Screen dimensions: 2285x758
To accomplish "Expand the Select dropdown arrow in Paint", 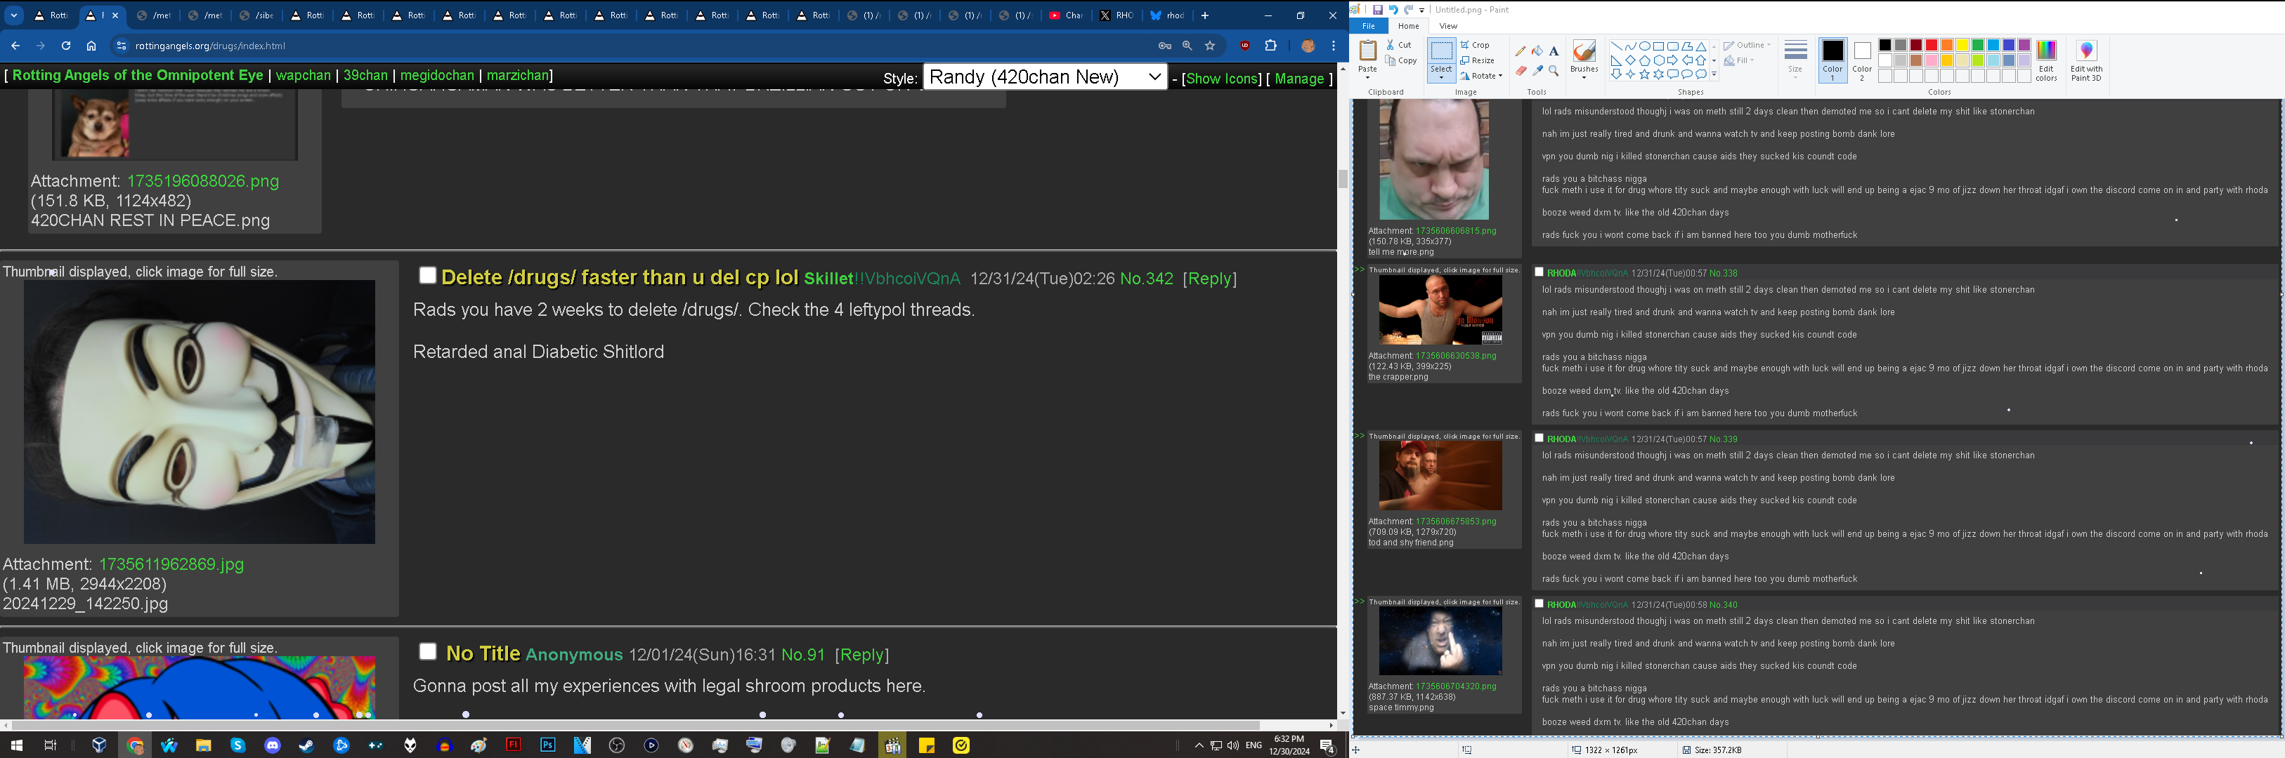I will (1441, 77).
